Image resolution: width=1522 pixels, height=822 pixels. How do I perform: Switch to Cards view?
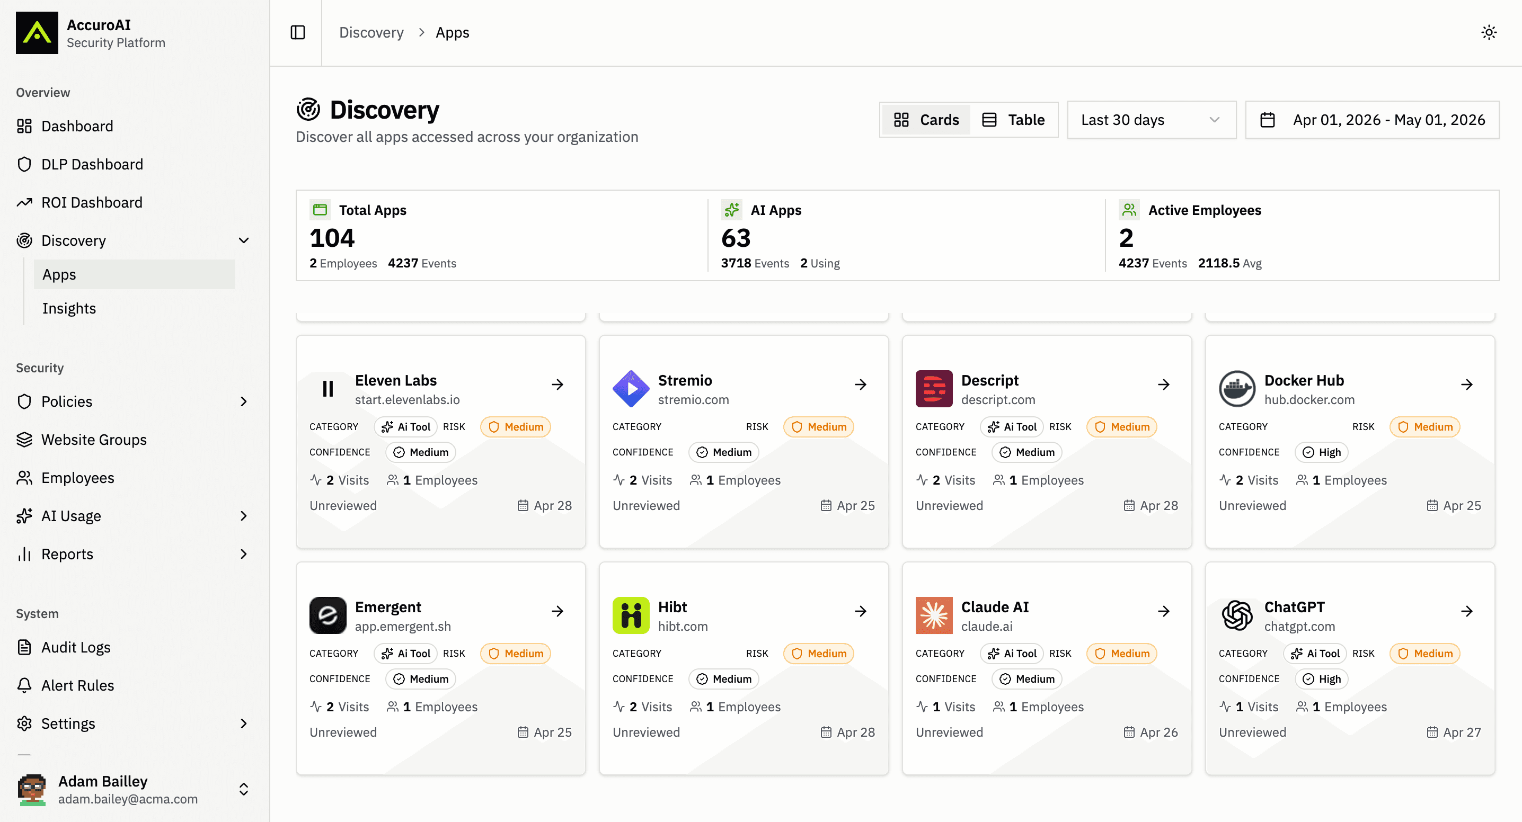click(x=926, y=120)
